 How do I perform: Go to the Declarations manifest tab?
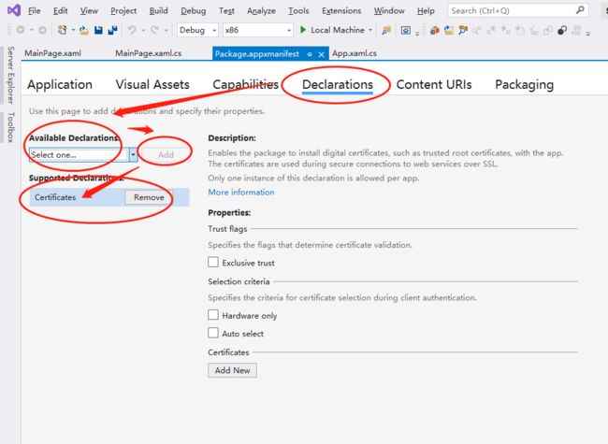338,84
